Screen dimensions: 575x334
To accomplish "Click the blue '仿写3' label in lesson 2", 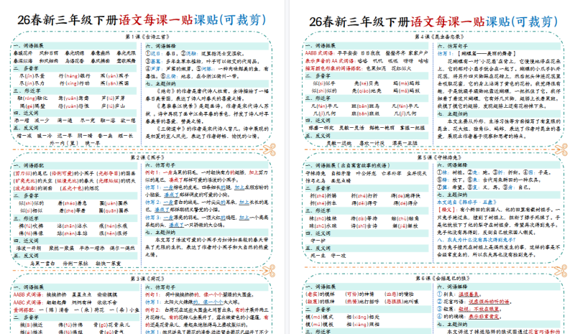I will (x=153, y=218).
